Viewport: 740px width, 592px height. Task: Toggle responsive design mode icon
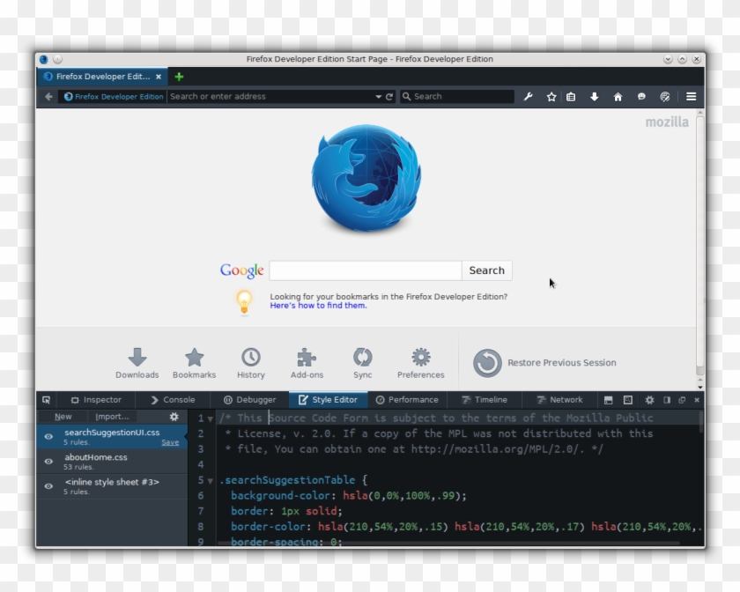pos(627,400)
